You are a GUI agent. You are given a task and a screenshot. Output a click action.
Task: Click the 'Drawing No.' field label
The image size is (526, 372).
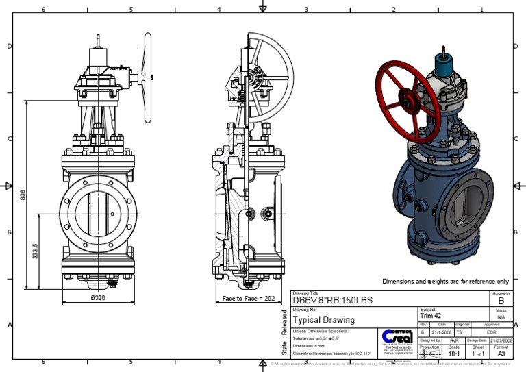pyautogui.click(x=305, y=310)
